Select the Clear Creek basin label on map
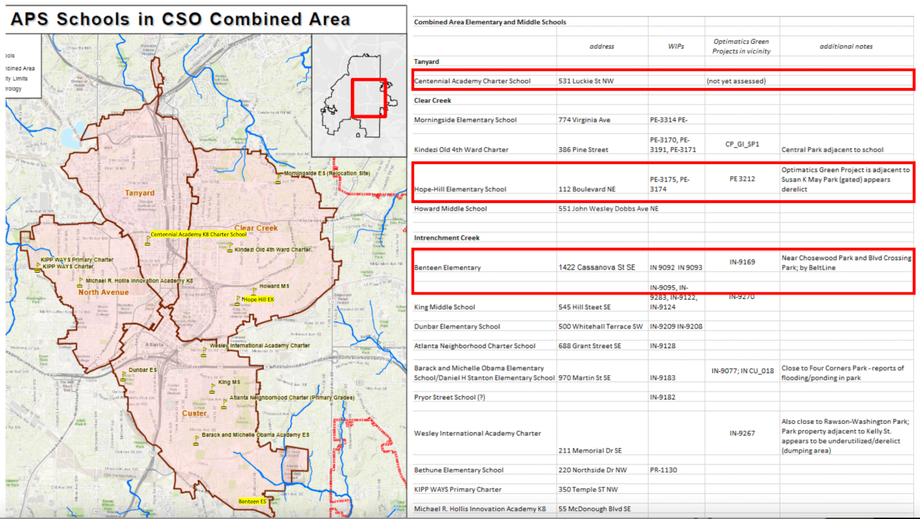920x519 pixels. click(x=256, y=228)
